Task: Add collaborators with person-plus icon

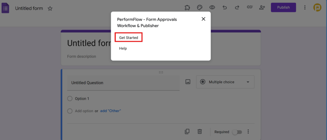Action: point(262,7)
